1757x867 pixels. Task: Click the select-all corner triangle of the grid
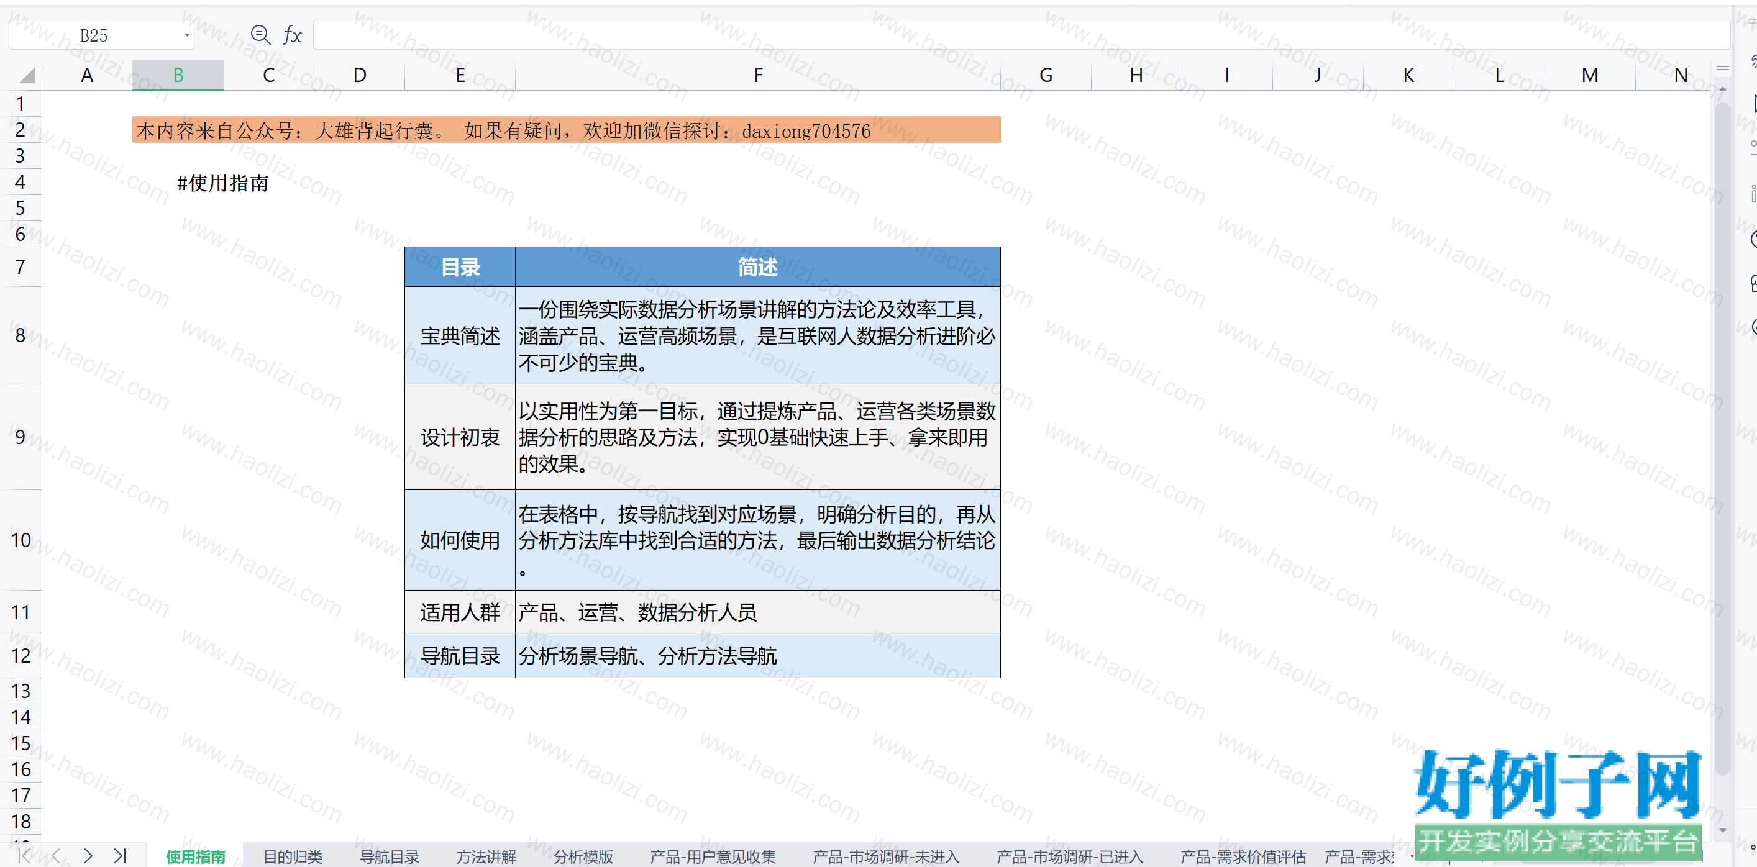coord(26,75)
